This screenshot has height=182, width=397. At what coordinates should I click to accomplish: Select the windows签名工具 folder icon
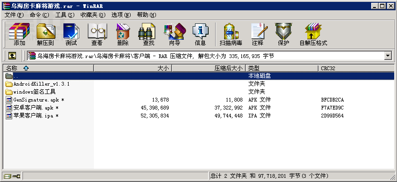[9, 92]
